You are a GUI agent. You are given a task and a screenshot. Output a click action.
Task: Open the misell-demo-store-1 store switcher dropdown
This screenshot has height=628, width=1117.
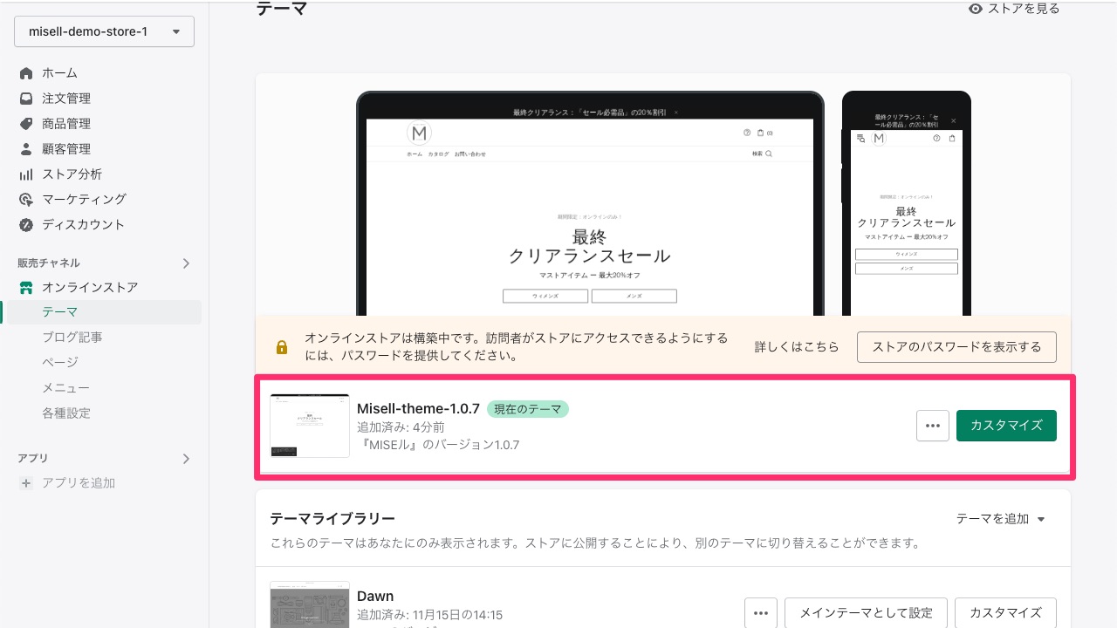[104, 31]
